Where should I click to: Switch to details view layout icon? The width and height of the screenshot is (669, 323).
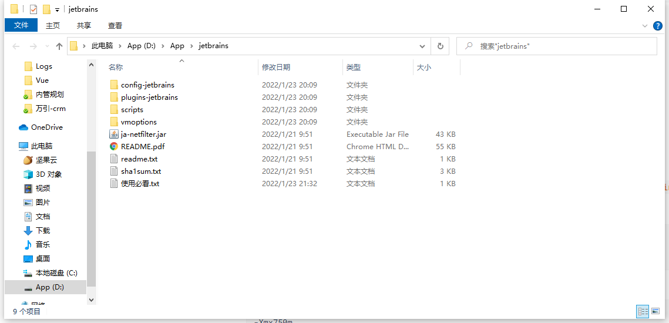pyautogui.click(x=643, y=311)
